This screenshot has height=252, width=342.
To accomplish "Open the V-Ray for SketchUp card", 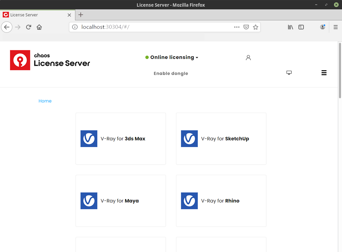I will point(221,139).
